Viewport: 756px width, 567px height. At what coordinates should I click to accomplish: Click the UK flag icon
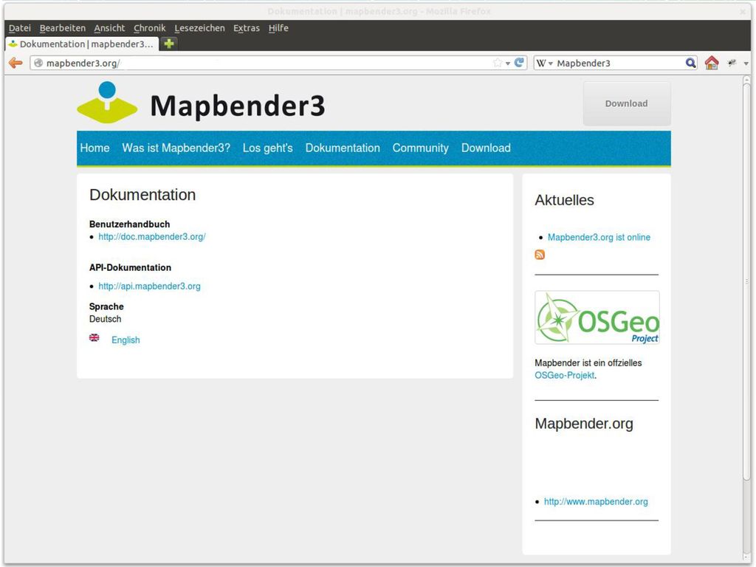point(94,338)
